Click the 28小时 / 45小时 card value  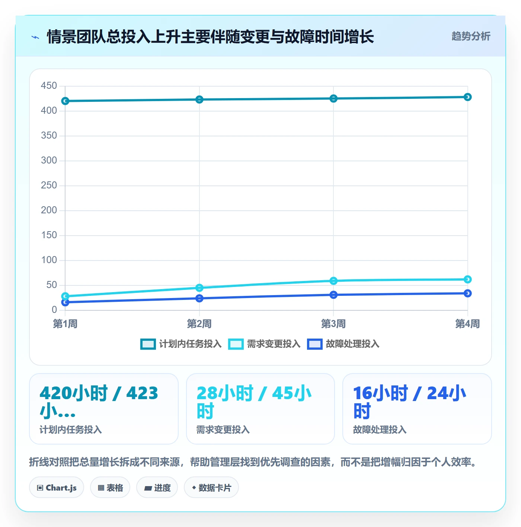point(254,402)
